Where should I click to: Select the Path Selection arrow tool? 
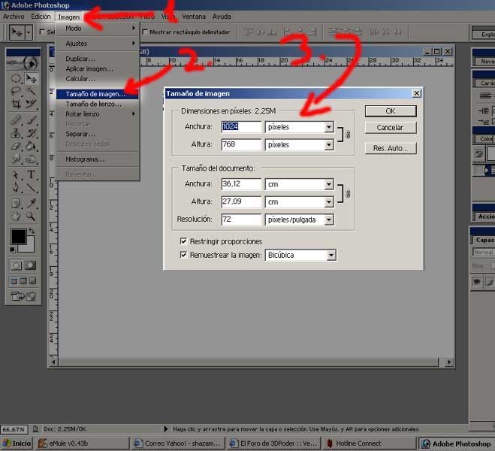16,174
